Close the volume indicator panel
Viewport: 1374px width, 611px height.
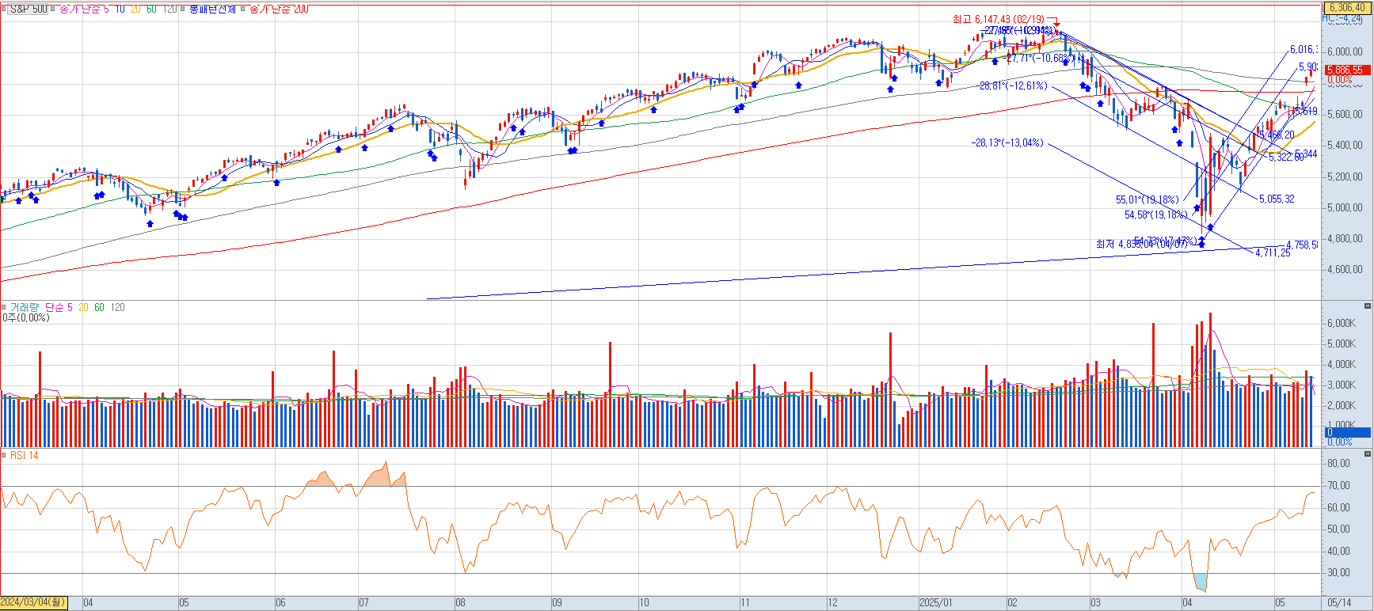(x=1367, y=305)
